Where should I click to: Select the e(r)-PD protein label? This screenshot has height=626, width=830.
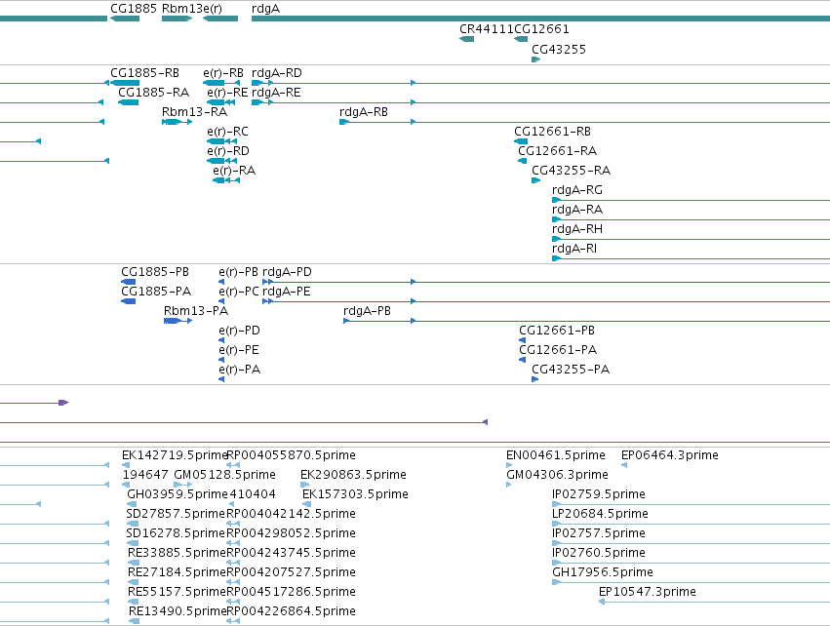(239, 331)
